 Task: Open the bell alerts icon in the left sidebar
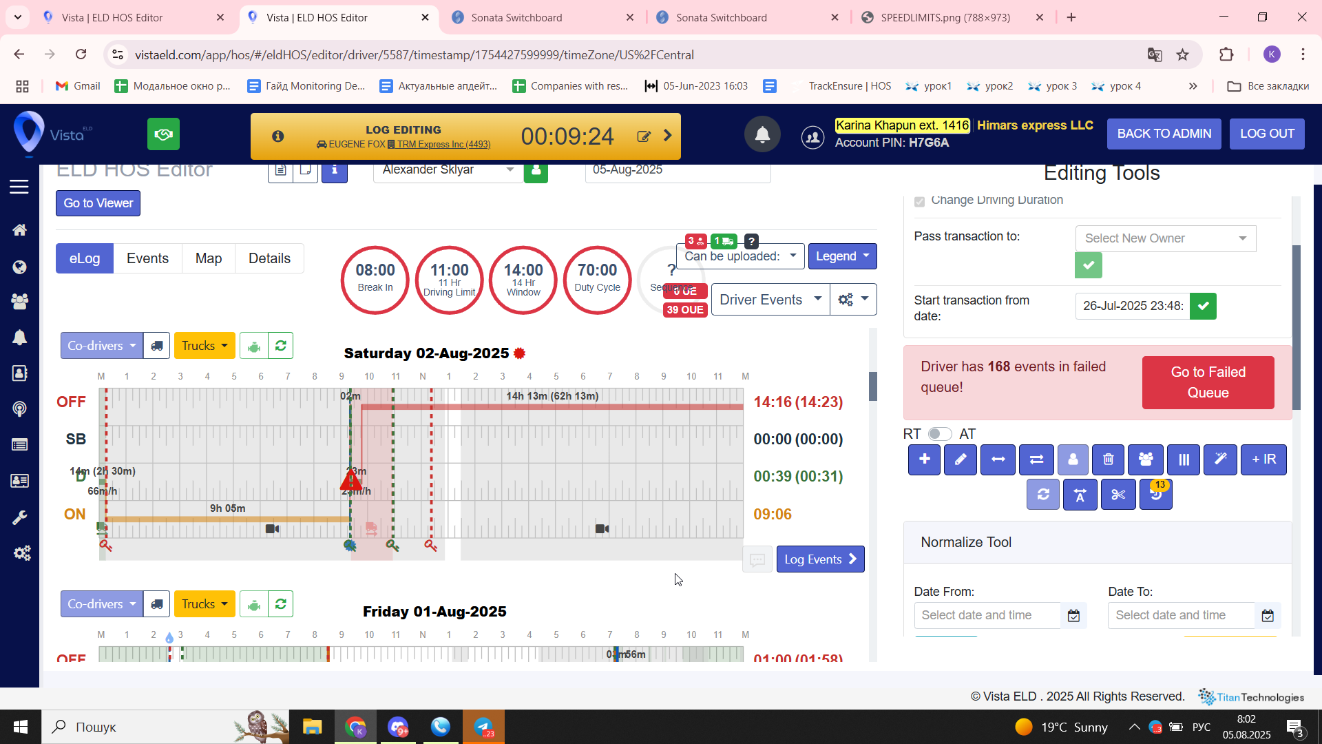tap(19, 338)
